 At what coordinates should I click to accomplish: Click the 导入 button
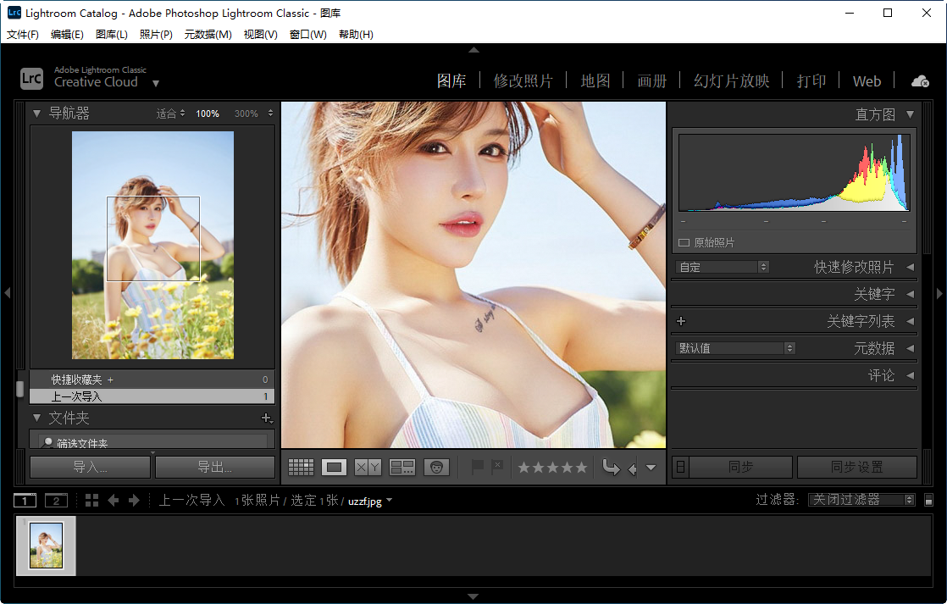pyautogui.click(x=89, y=466)
